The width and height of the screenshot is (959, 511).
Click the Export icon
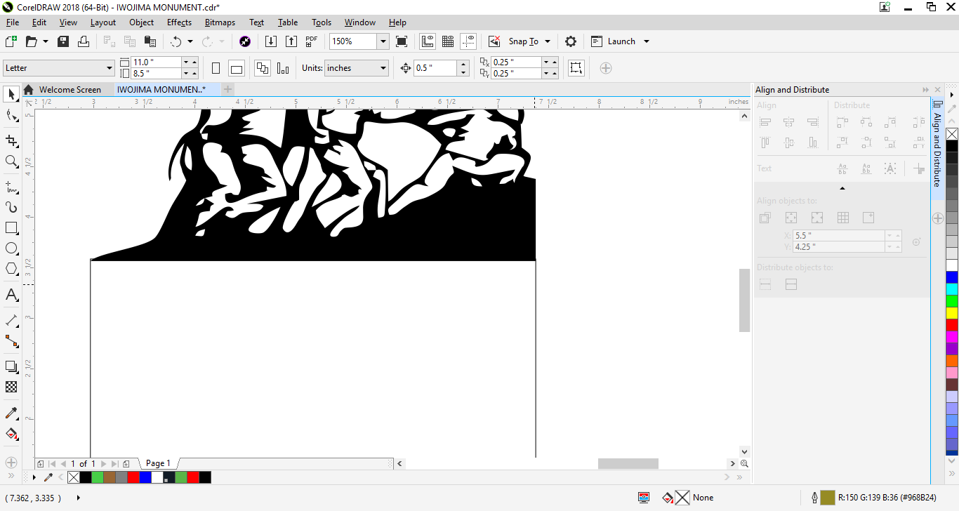click(x=291, y=41)
